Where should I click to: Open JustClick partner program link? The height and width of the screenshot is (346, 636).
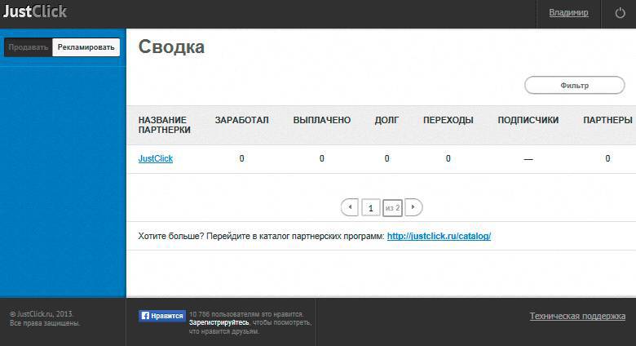pos(156,159)
